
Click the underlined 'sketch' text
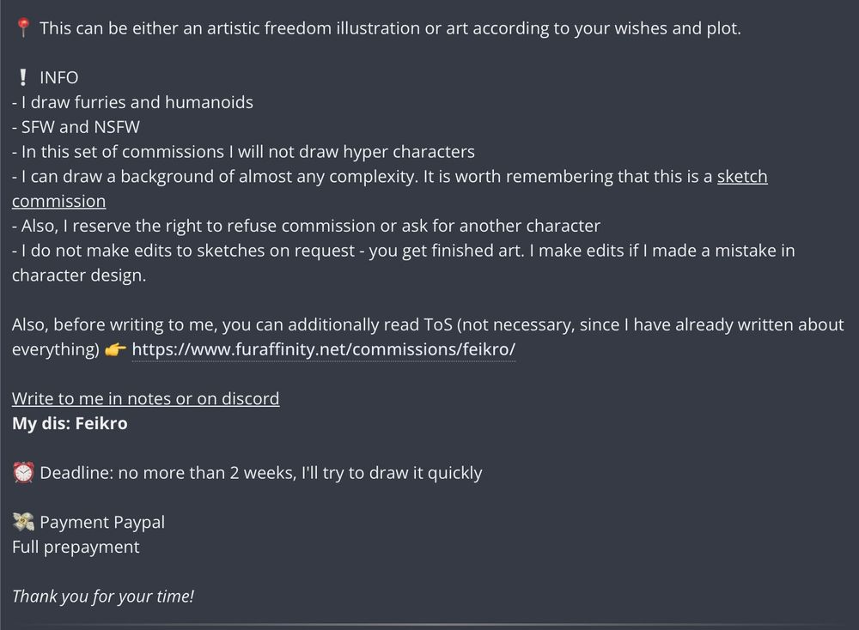[742, 176]
